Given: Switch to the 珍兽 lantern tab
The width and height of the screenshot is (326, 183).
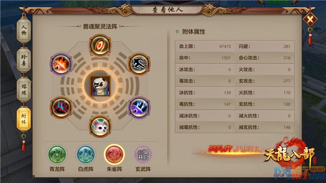Looking at the screenshot, I should [x=24, y=60].
